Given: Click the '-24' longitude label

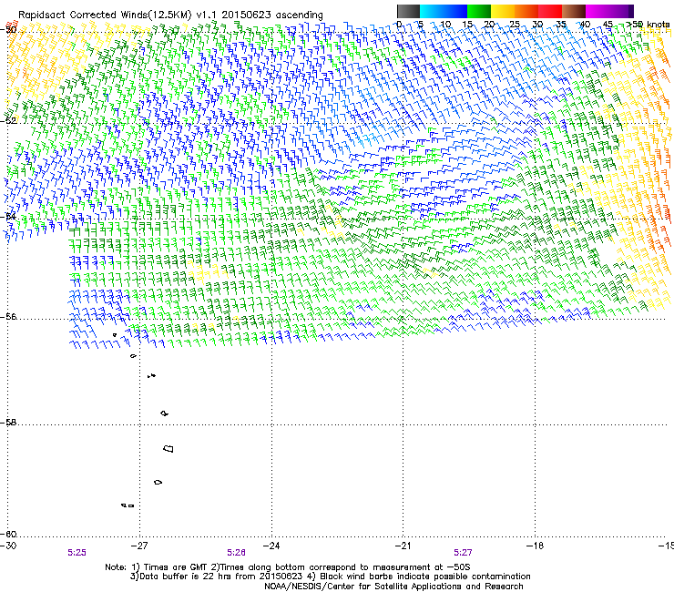Looking at the screenshot, I should (271, 546).
